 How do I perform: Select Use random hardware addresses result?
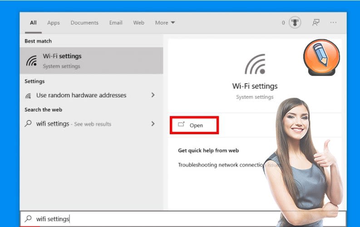[x=91, y=95]
